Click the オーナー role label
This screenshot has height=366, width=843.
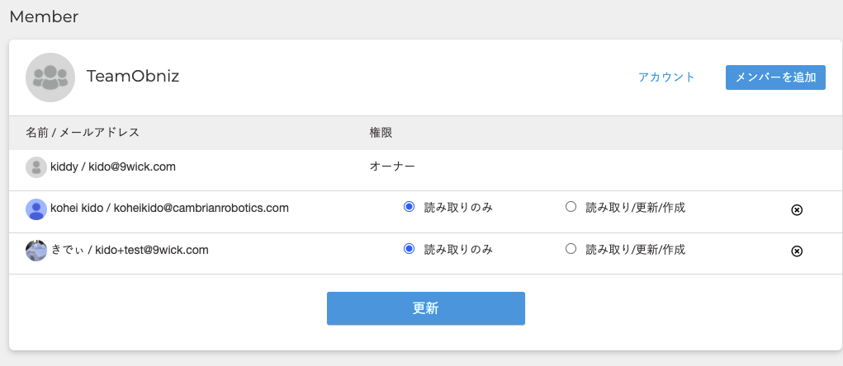coord(392,167)
